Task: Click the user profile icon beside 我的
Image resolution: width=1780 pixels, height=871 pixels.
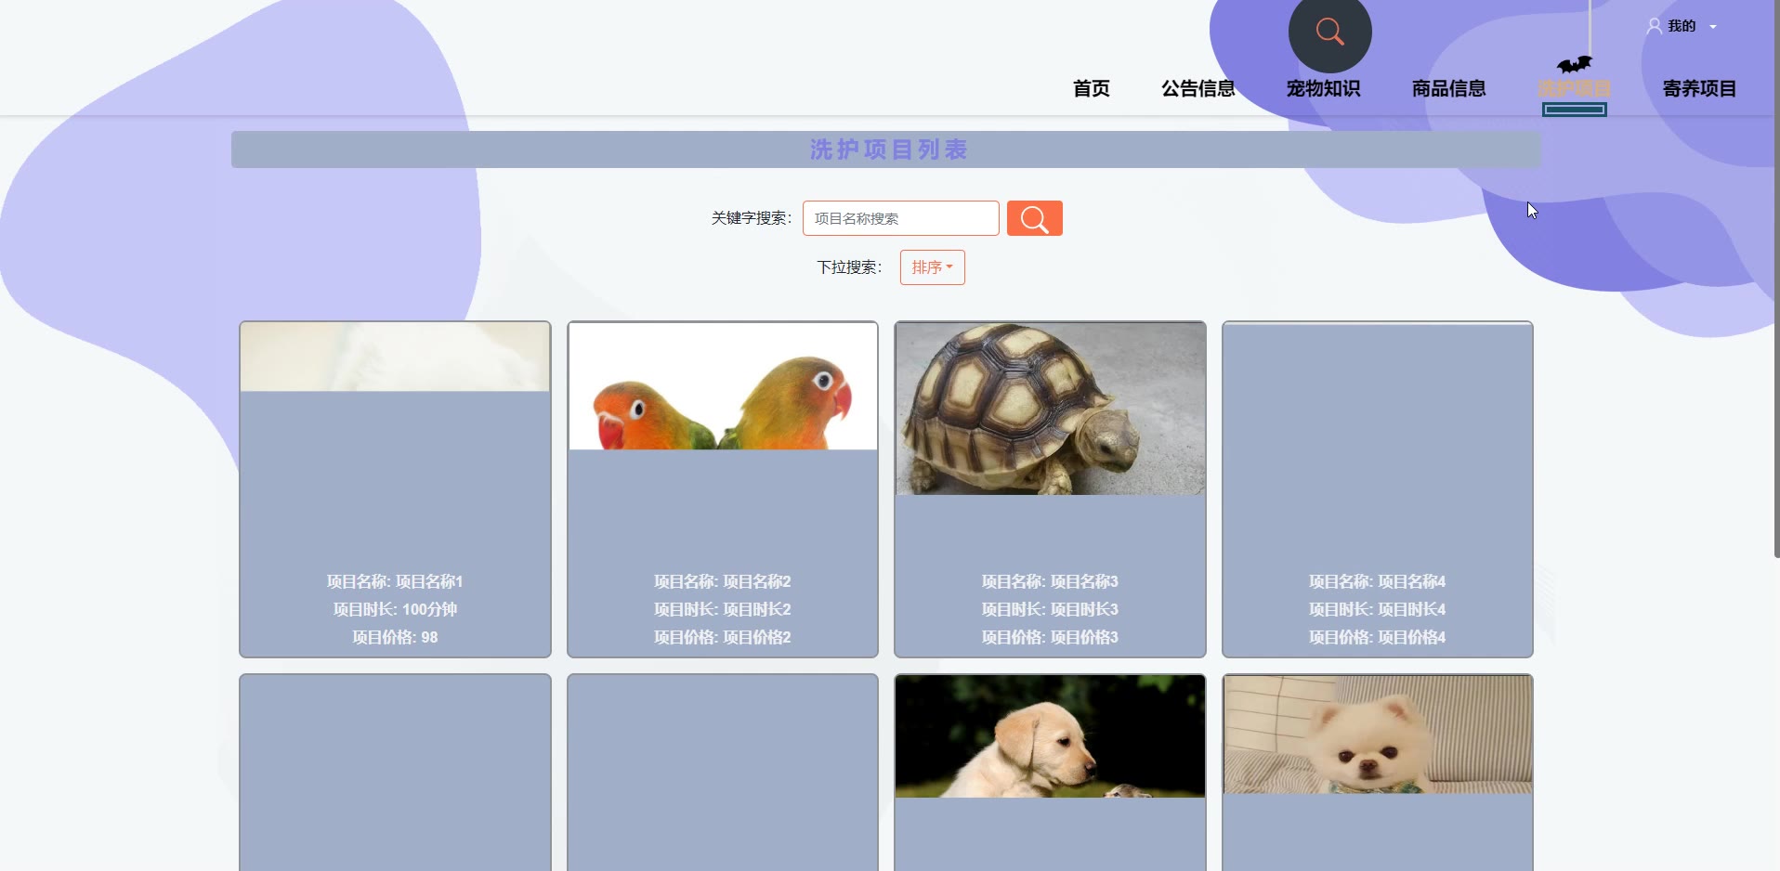Action: pyautogui.click(x=1654, y=26)
